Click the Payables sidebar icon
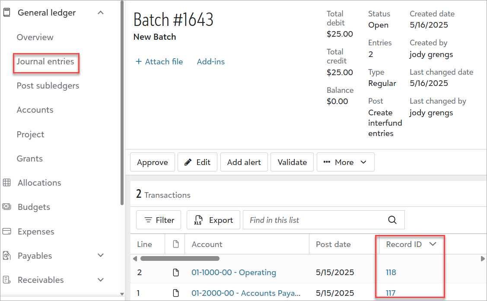The height and width of the screenshot is (301, 487). point(6,256)
